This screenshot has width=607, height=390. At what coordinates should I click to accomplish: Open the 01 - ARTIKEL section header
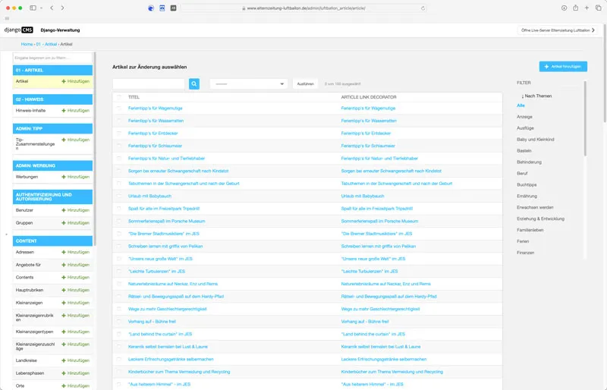(52, 70)
